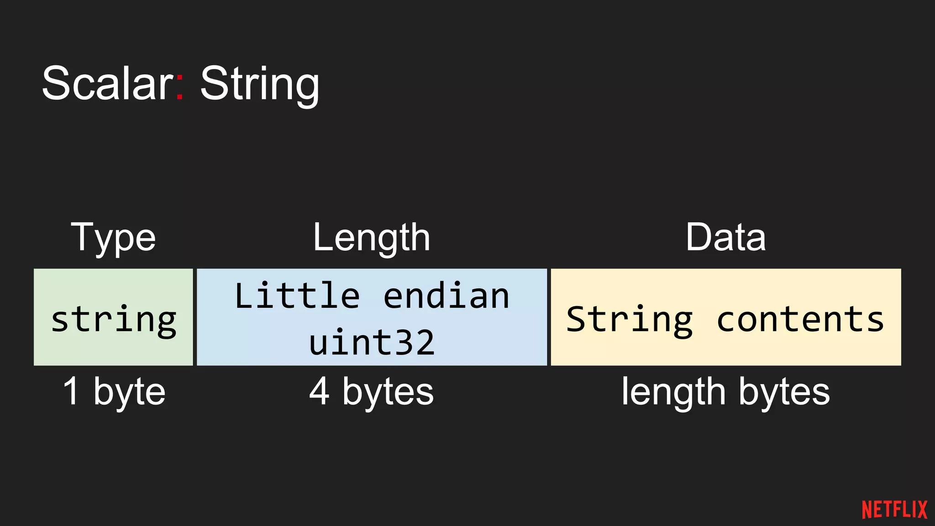935x526 pixels.
Task: Click the word 'contents' in the yellow box
Action: pyautogui.click(x=800, y=319)
